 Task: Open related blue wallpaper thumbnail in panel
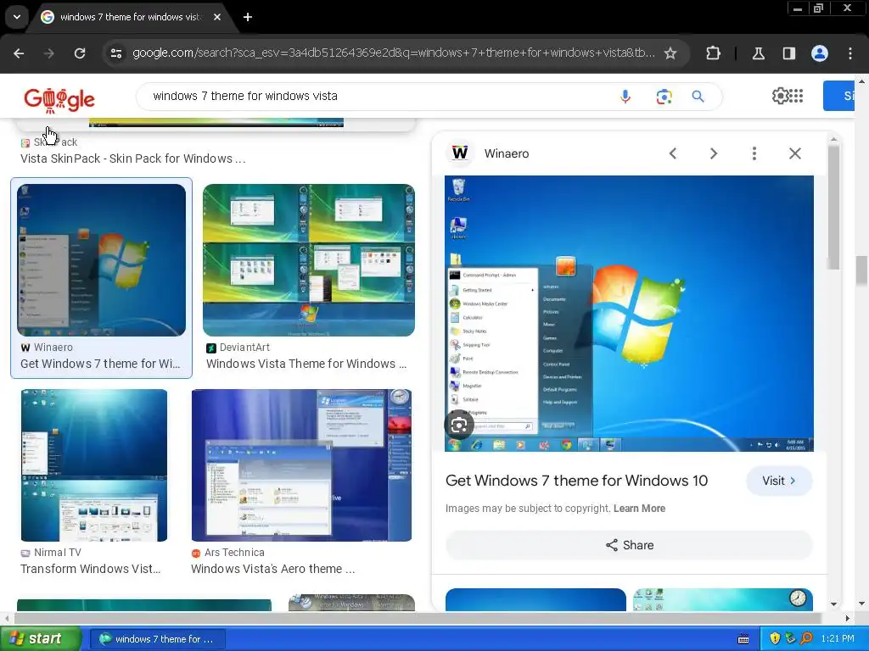[536, 599]
